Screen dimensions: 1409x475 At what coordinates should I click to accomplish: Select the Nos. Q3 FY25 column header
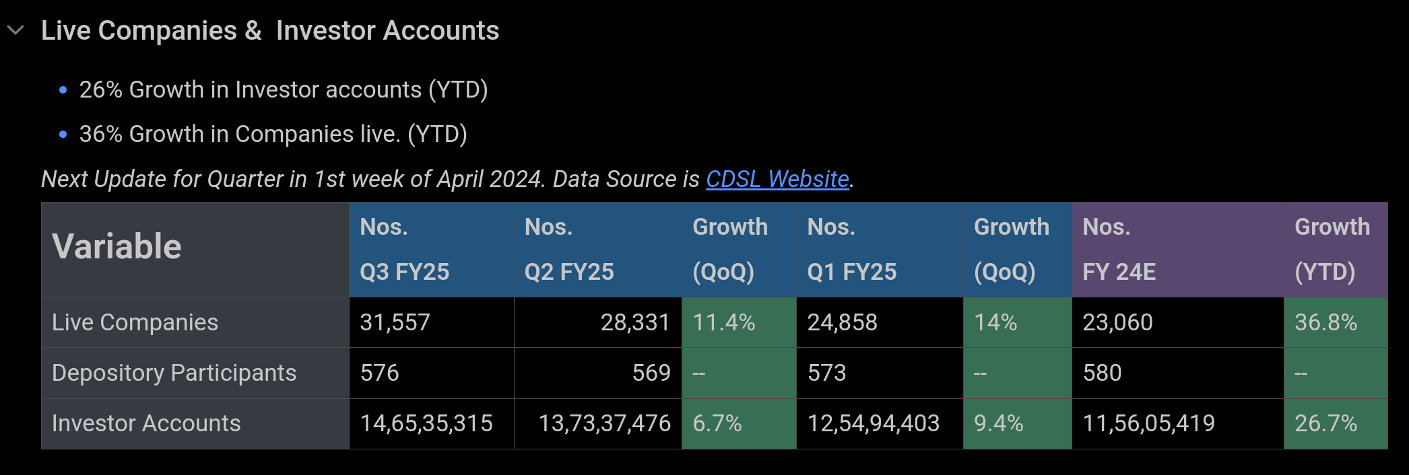point(431,249)
